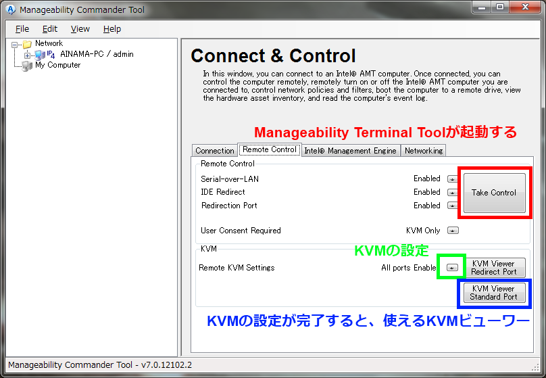The image size is (546, 378).
Task: Collapse the Network tree node
Action: point(15,45)
